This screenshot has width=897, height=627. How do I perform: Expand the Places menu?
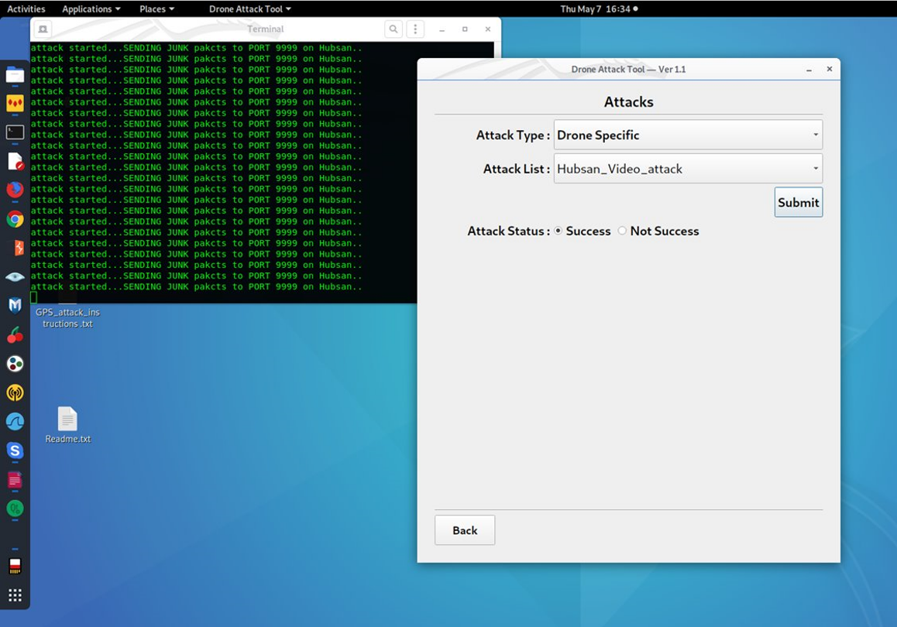[x=156, y=9]
